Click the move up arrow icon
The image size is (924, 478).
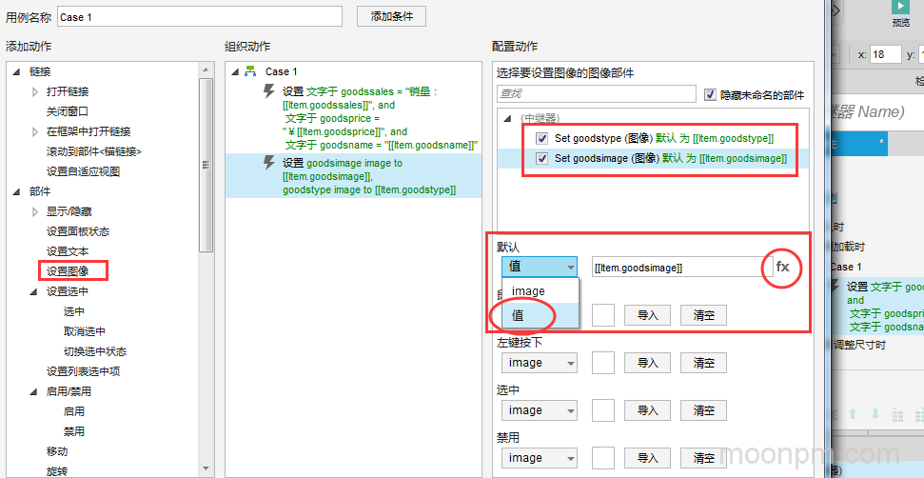coord(854,414)
